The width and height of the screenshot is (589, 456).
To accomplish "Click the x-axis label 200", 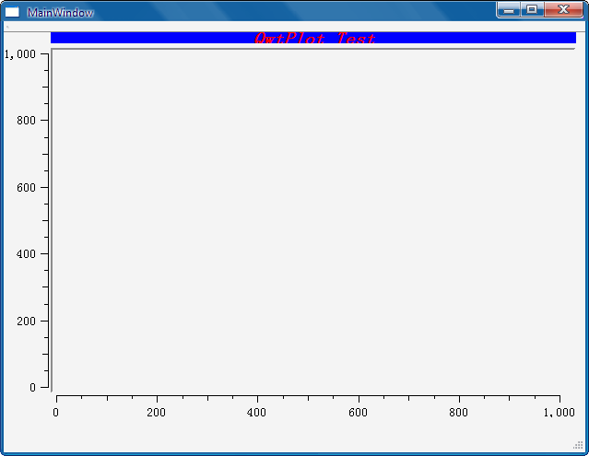I will click(x=157, y=413).
